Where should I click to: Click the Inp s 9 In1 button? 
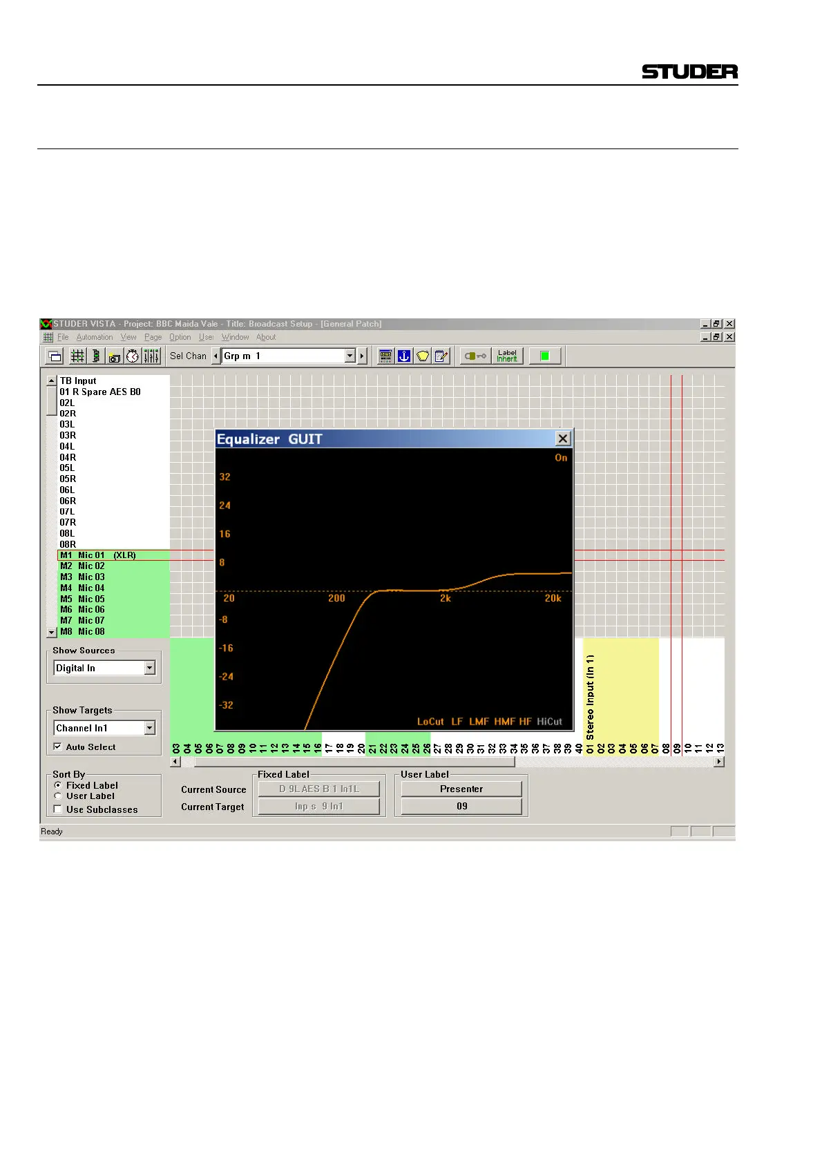click(319, 806)
